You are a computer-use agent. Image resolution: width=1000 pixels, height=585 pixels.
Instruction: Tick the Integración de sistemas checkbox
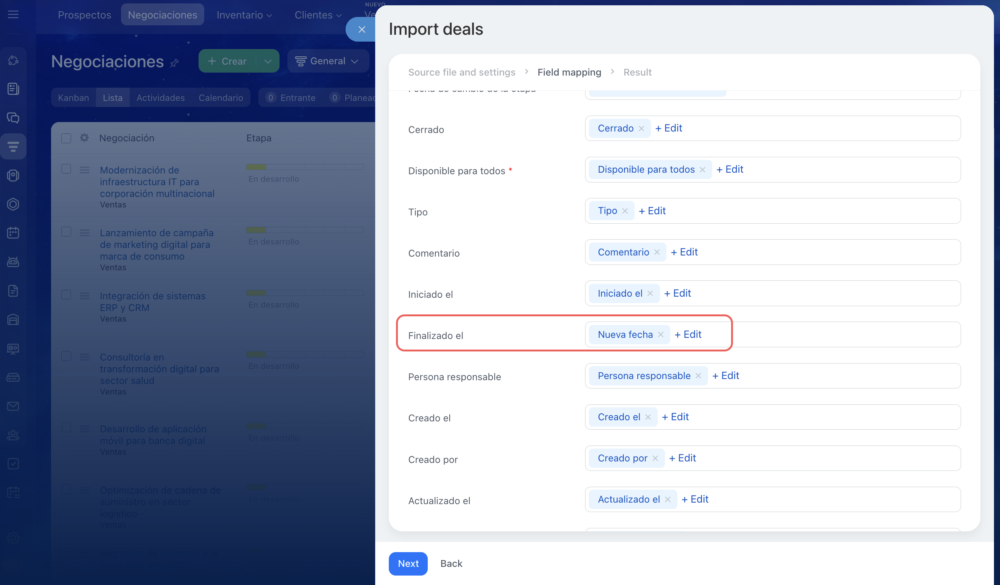pyautogui.click(x=66, y=295)
